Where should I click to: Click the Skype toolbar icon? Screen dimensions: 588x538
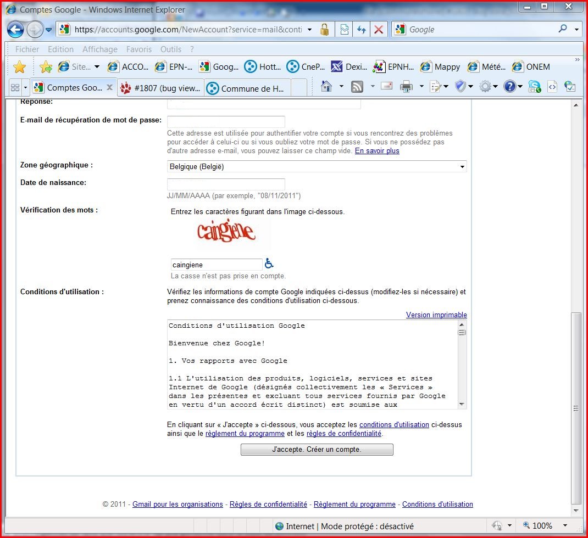tap(534, 87)
